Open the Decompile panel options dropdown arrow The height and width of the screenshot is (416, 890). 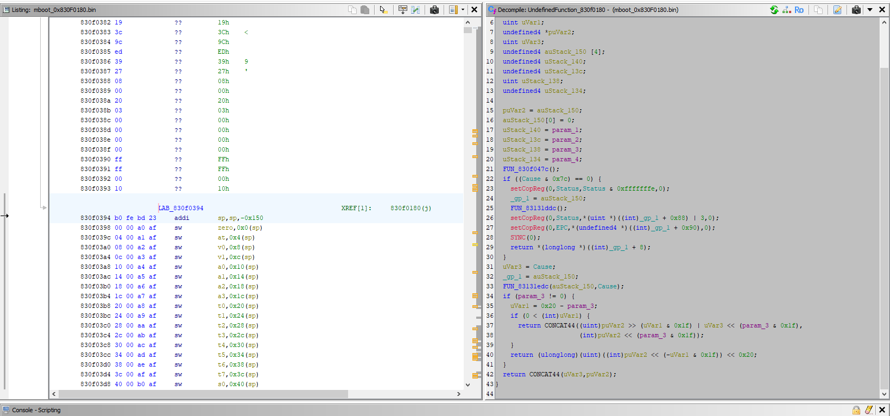(x=870, y=9)
